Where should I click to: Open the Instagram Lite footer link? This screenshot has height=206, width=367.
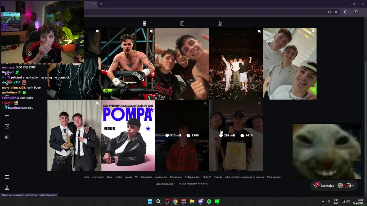click(192, 177)
